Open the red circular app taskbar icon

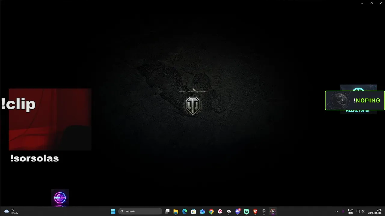220,211
